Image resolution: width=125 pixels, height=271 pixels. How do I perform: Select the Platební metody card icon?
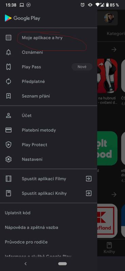click(x=8, y=130)
